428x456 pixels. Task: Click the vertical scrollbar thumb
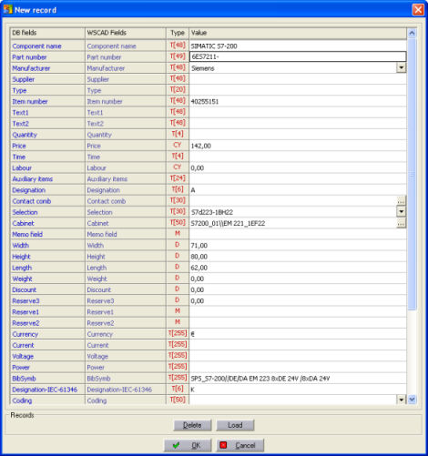pos(412,174)
